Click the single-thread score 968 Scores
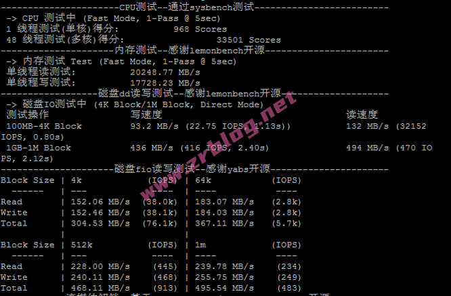Image resolution: width=451 pixels, height=296 pixels. tap(200, 29)
